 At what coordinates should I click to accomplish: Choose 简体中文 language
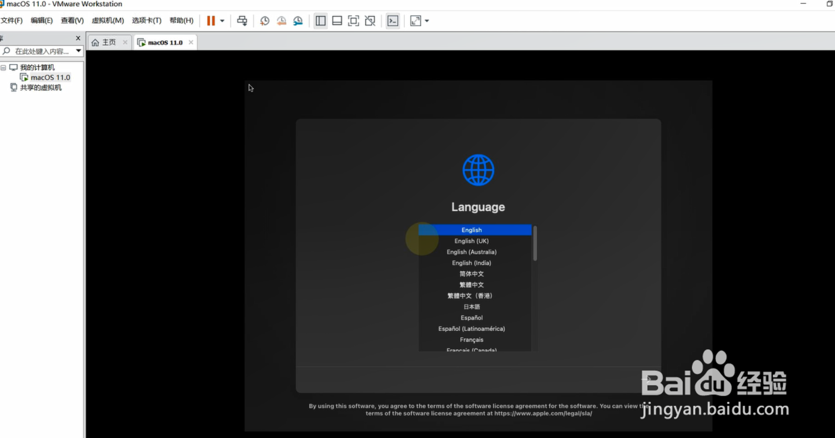[x=475, y=274]
